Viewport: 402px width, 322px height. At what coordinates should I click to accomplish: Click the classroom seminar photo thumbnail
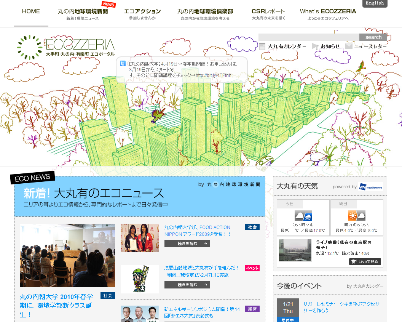pyautogui.click(x=67, y=255)
